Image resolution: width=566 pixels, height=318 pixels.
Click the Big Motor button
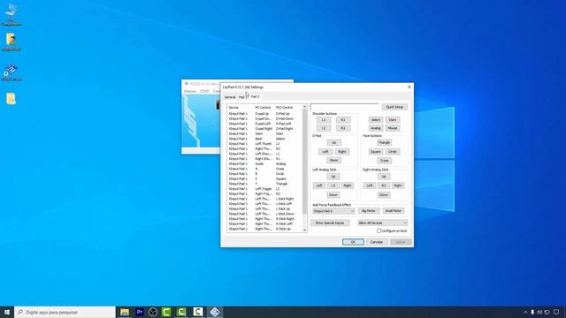click(369, 211)
